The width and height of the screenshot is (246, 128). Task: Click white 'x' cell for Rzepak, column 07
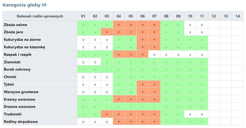point(154,54)
